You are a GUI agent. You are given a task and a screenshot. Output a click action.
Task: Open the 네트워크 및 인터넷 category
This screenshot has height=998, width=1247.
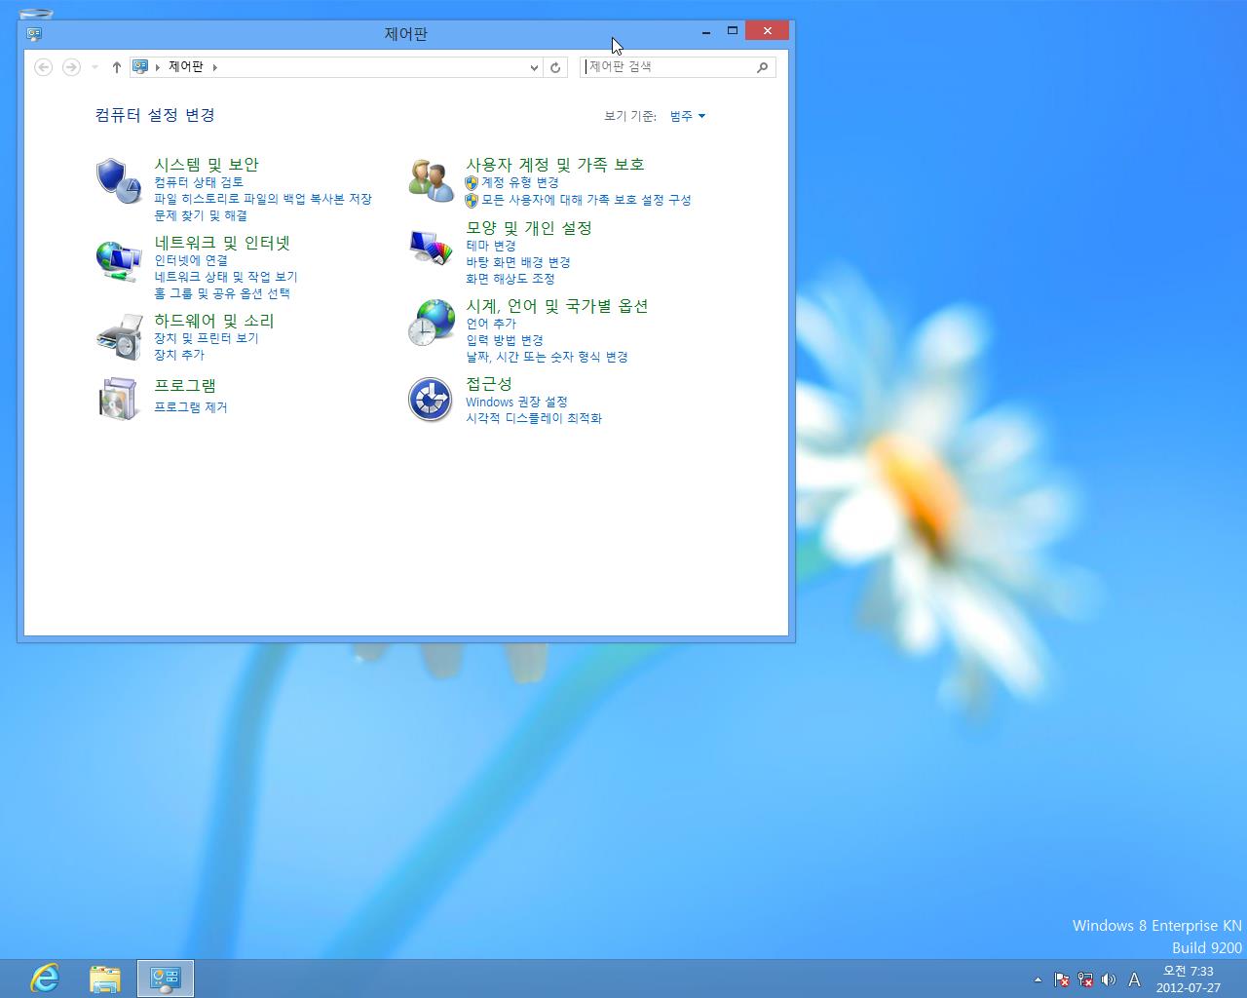point(223,243)
